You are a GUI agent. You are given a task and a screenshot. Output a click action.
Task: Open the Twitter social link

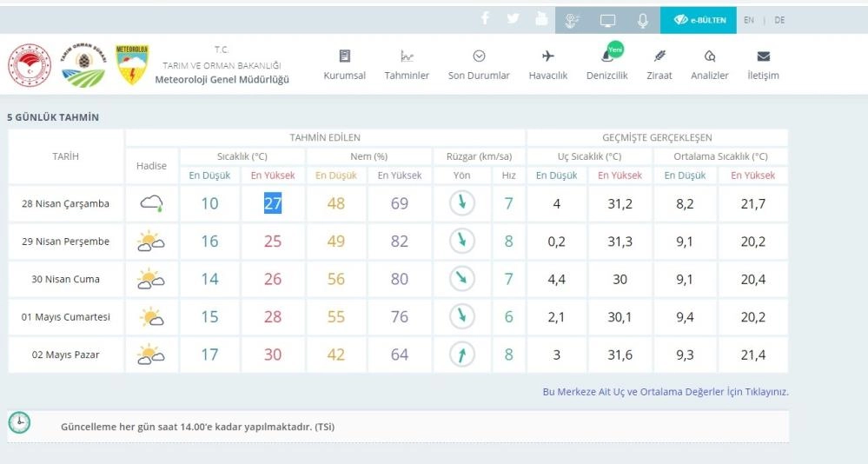(x=513, y=19)
